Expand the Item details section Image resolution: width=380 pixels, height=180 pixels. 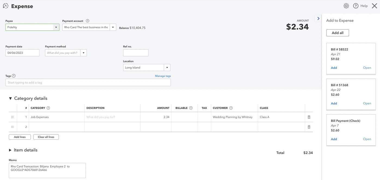click(x=10, y=150)
